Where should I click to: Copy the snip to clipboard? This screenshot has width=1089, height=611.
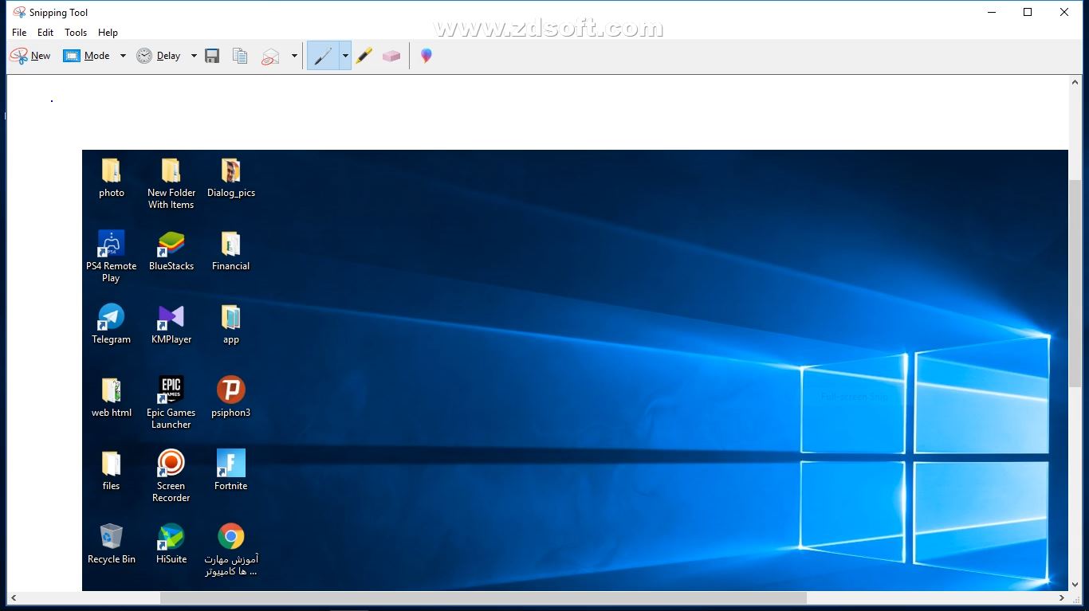pyautogui.click(x=240, y=56)
